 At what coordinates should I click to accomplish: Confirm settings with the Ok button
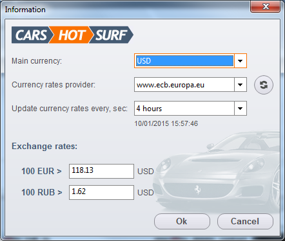click(x=182, y=221)
